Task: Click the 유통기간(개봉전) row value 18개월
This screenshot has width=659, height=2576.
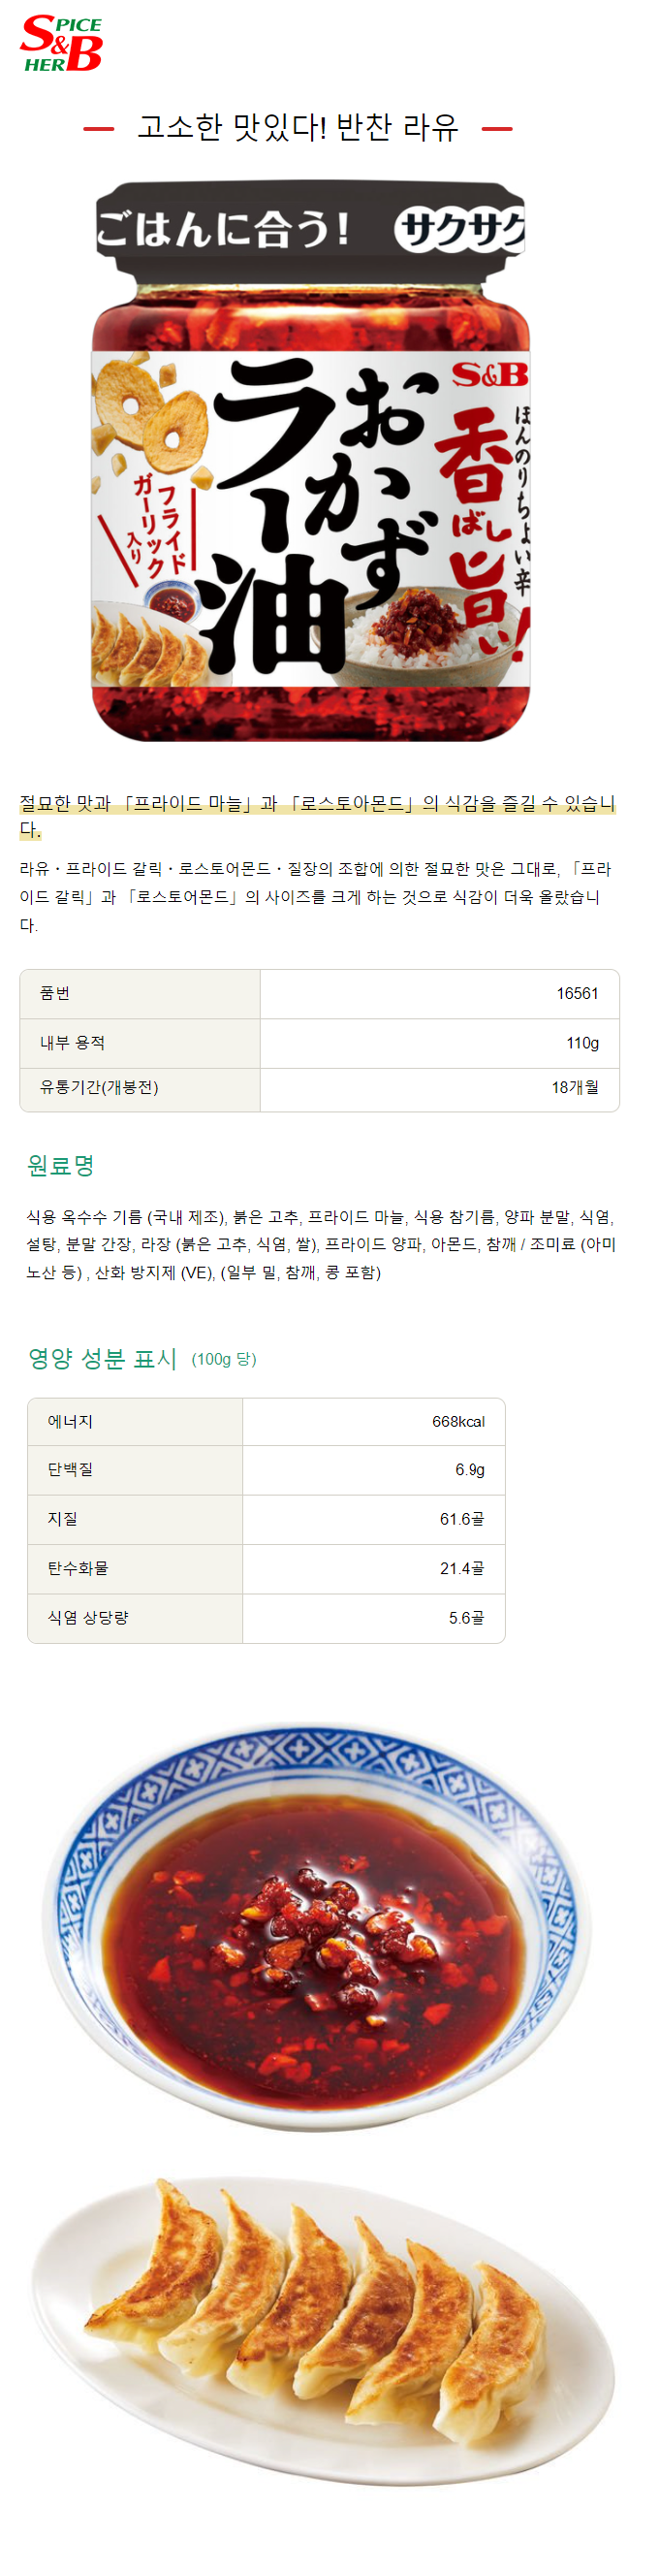Action: pyautogui.click(x=574, y=1087)
